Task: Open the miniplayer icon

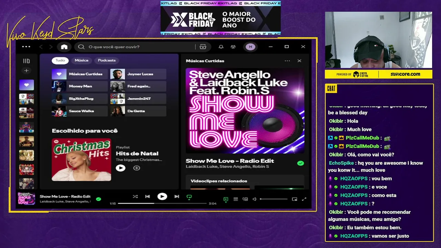Action: [295, 199]
